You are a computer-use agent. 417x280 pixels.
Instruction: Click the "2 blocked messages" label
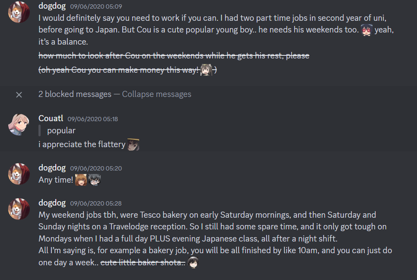[75, 94]
